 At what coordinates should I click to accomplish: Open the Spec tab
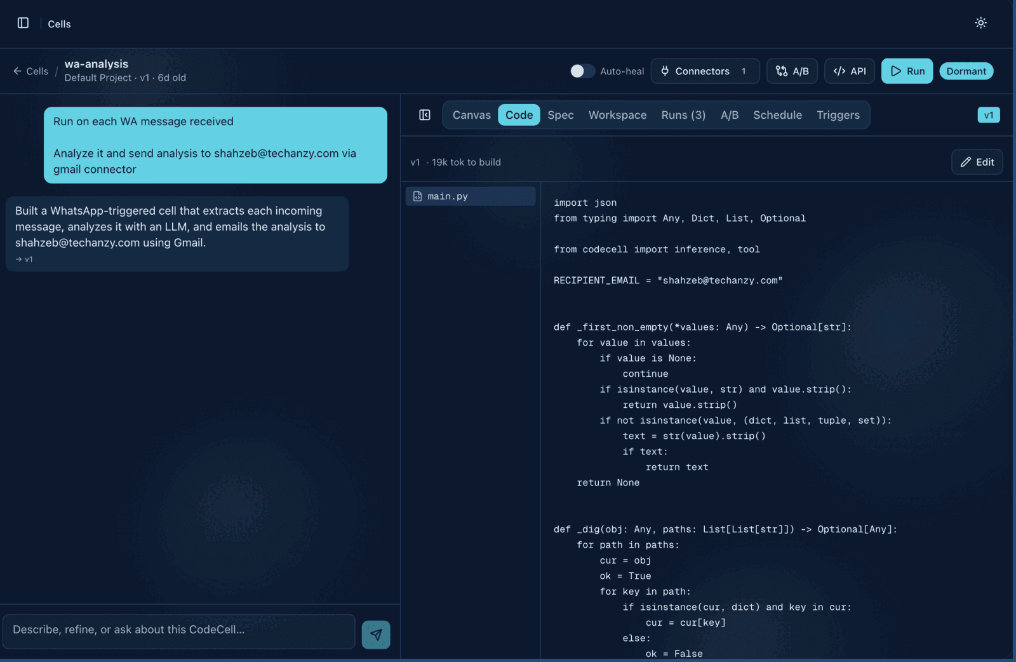pyautogui.click(x=561, y=115)
